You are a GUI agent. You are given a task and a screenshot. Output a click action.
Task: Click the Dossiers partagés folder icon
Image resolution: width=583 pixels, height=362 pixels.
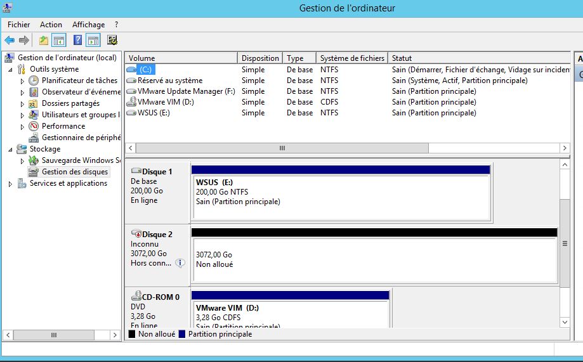pos(34,103)
